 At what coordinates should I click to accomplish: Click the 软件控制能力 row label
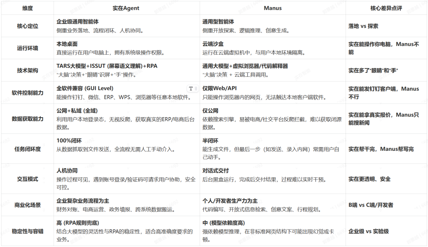(x=27, y=92)
